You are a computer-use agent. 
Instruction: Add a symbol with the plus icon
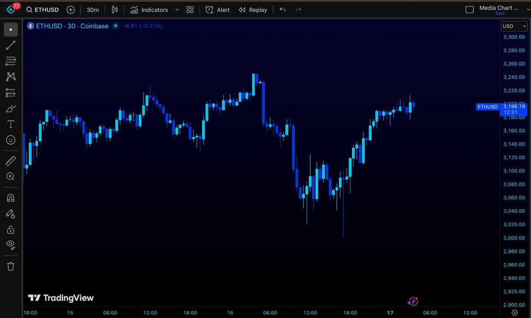click(x=70, y=10)
